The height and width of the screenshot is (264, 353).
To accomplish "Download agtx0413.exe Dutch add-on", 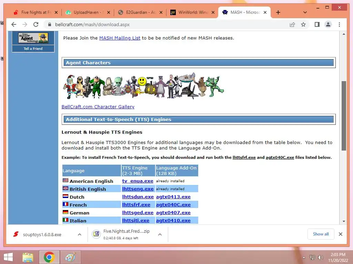I will point(173,197).
